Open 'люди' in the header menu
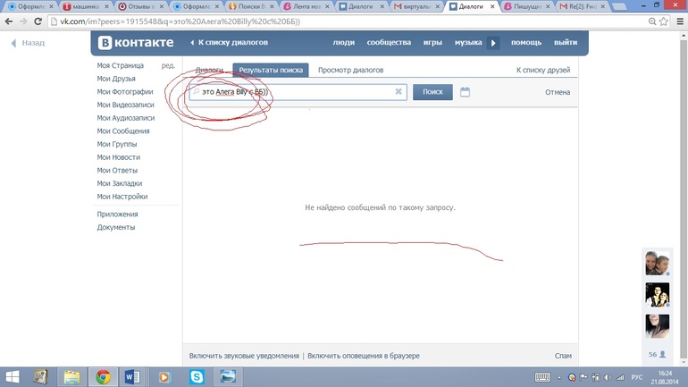This screenshot has width=688, height=387. click(344, 43)
